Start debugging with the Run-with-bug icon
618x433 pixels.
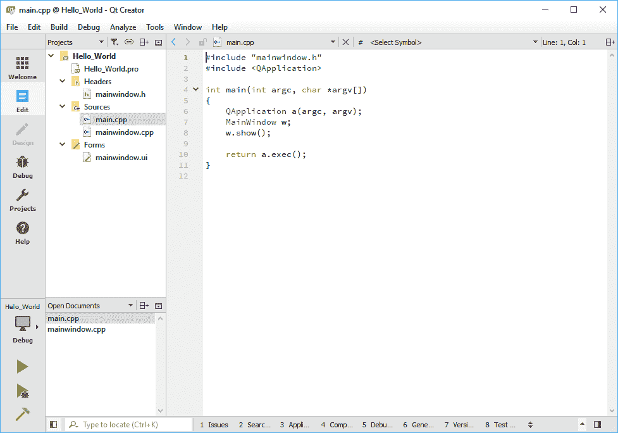(23, 391)
